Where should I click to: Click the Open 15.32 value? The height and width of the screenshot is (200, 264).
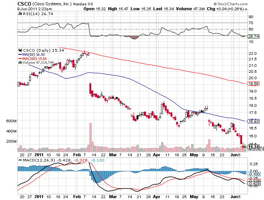pos(95,9)
